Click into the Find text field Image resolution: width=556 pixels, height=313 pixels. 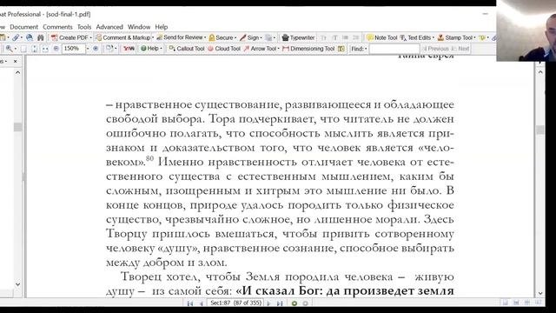(x=394, y=49)
